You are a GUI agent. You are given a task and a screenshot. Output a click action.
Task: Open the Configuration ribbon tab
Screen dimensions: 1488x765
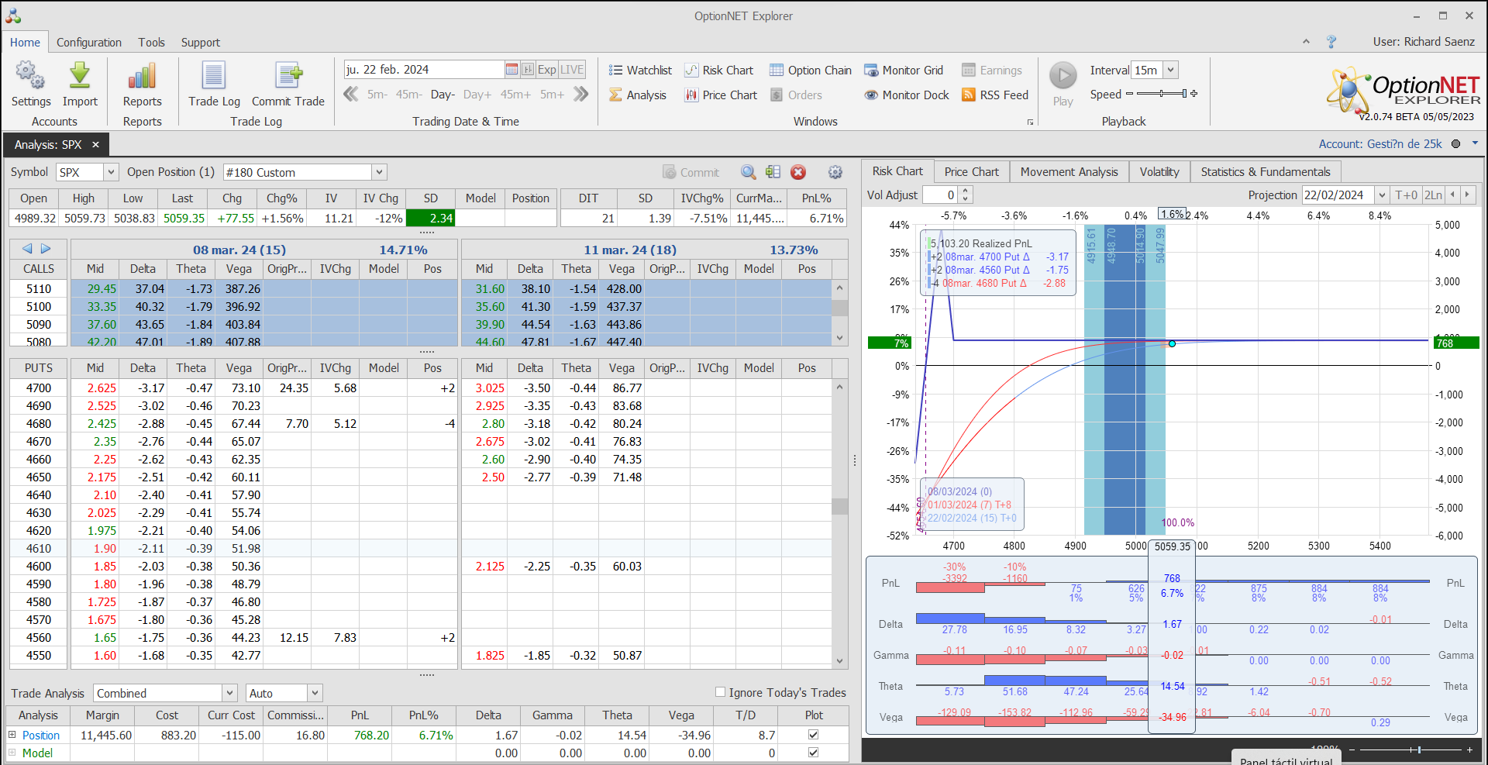pyautogui.click(x=88, y=43)
